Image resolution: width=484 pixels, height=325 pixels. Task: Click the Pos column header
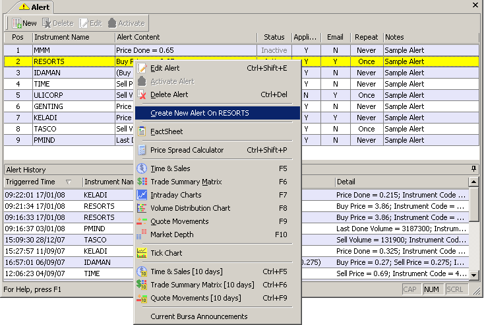[x=18, y=37]
